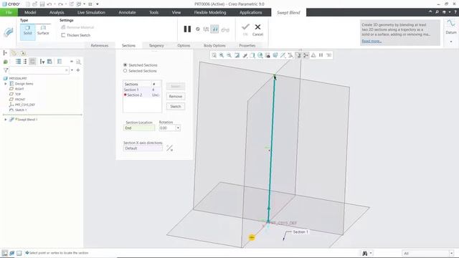
Task: Click the Save icon in quick access toolbar
Action: 42,4
